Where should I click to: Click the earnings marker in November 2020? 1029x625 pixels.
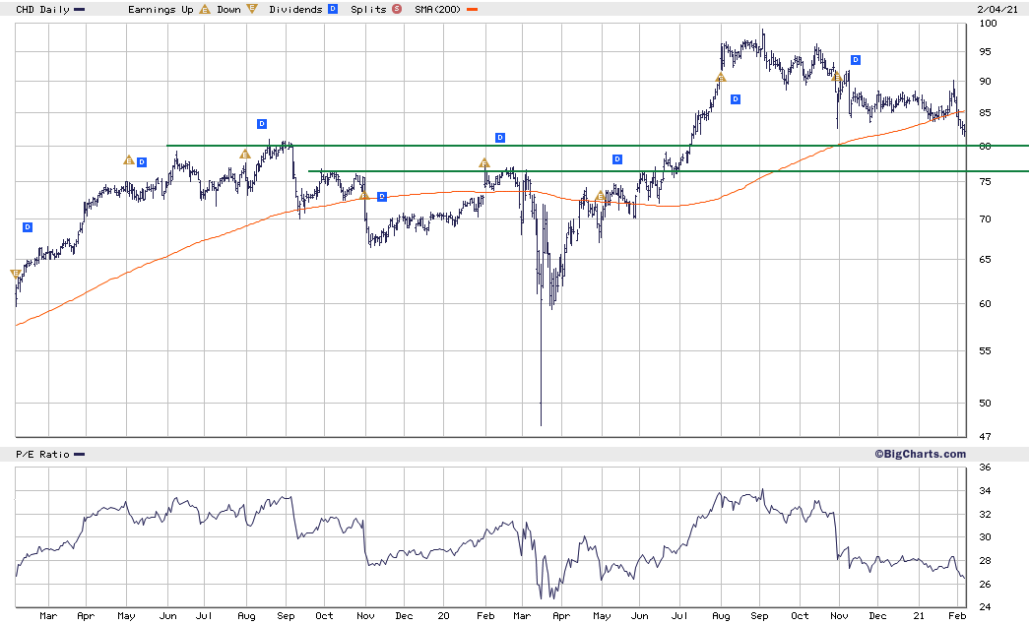(x=837, y=77)
